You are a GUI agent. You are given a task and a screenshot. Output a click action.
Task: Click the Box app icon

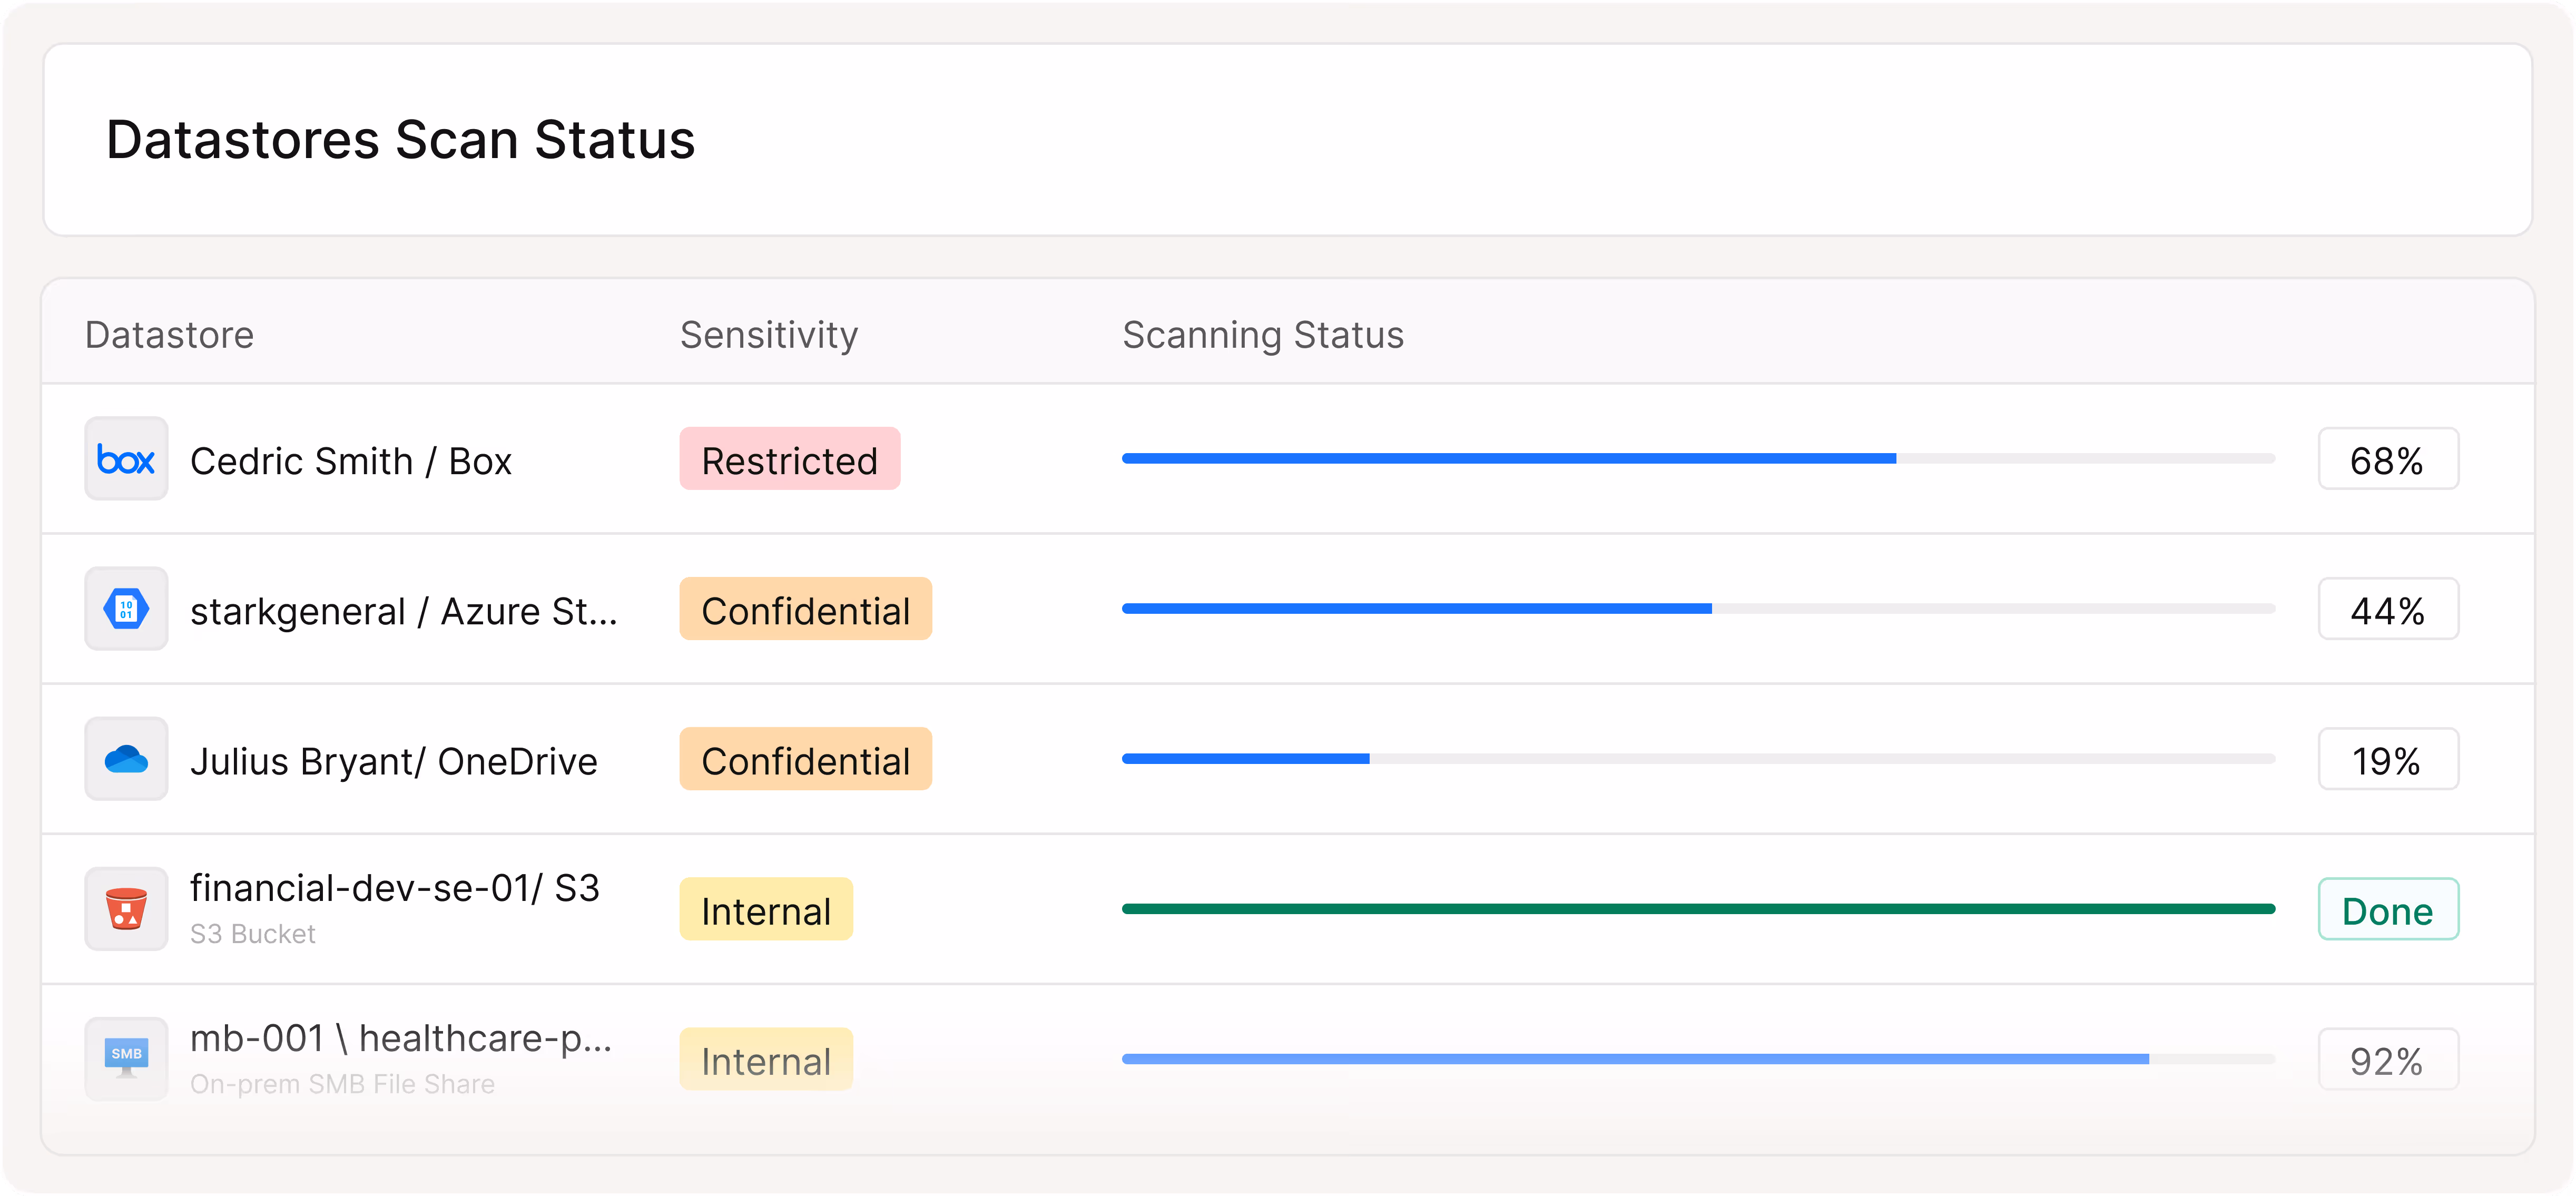(126, 459)
